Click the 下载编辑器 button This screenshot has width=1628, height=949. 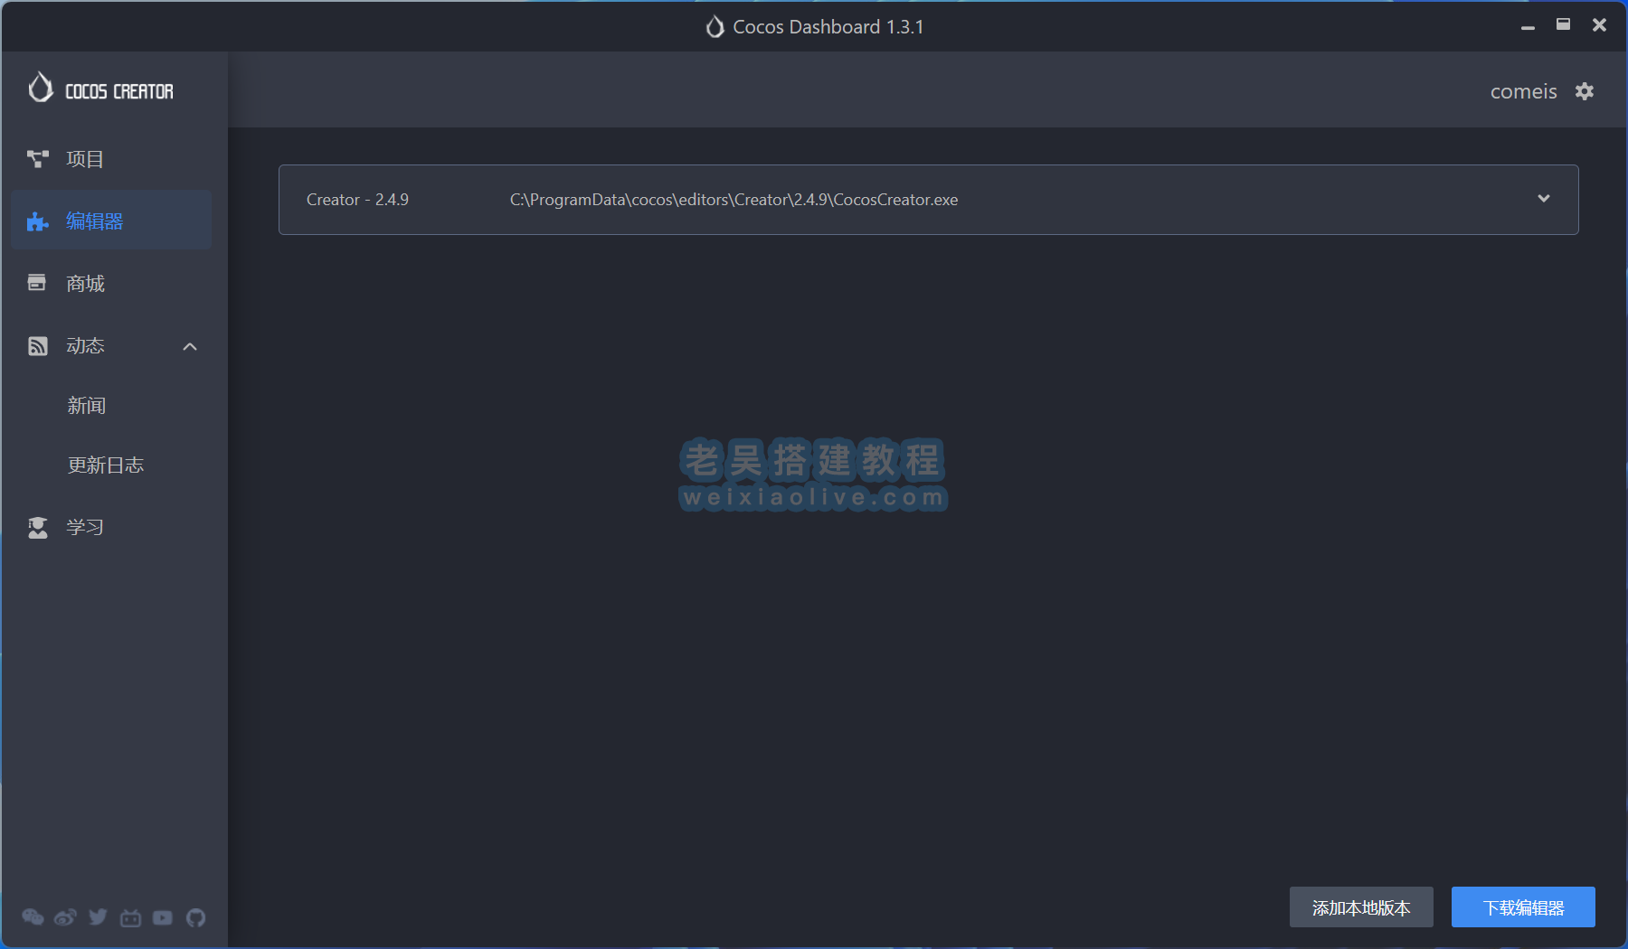click(1523, 907)
